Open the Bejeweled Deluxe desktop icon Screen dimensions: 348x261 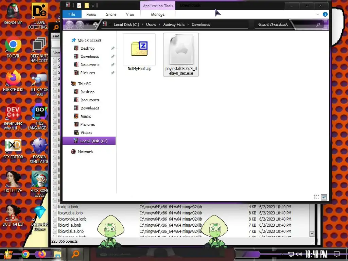click(x=39, y=218)
